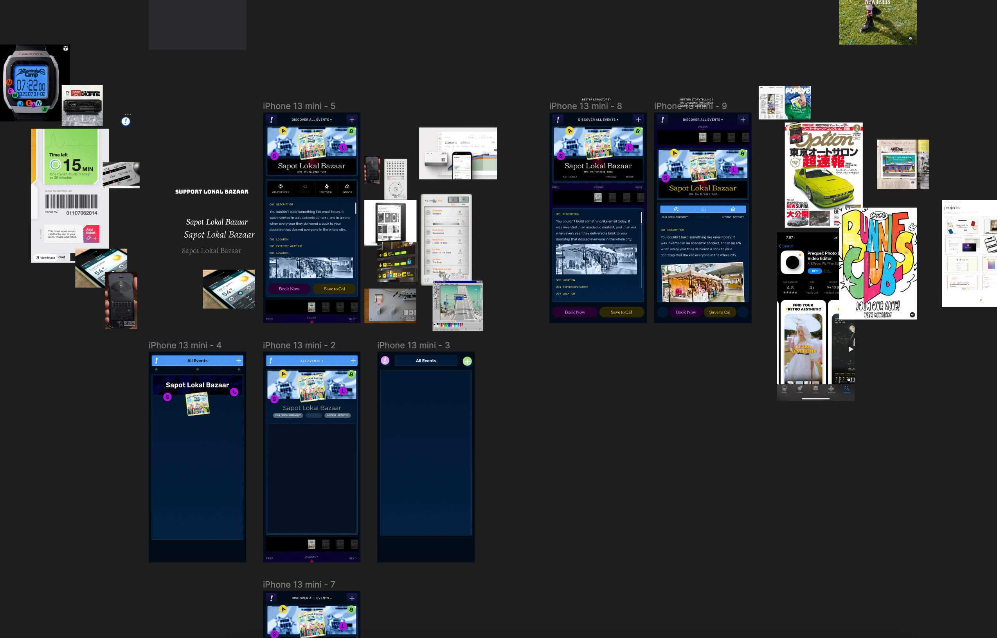997x638 pixels.
Task: Toggle Children-Friendly chip in iPhone 13 mini - 2
Action: tap(288, 416)
